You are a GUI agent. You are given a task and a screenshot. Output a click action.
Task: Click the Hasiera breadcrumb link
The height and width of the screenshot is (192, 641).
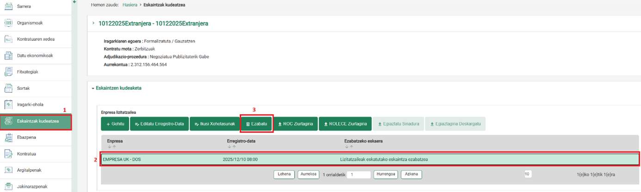(129, 5)
